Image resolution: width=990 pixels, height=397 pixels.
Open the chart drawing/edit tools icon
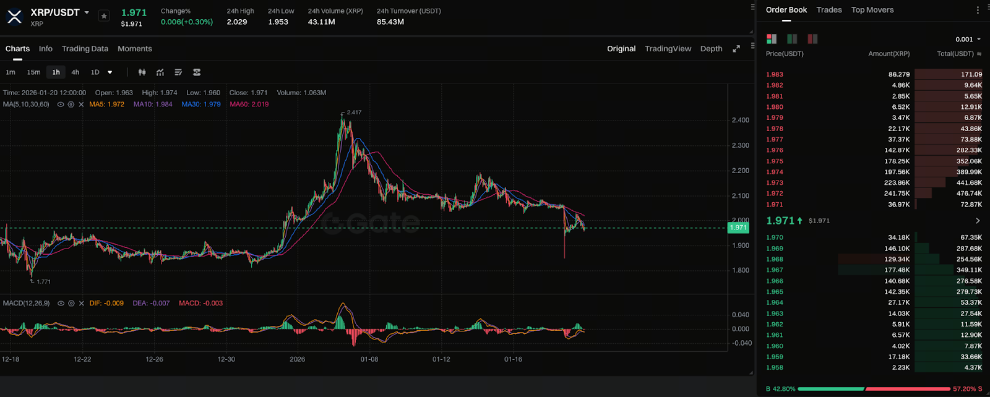[x=178, y=72]
